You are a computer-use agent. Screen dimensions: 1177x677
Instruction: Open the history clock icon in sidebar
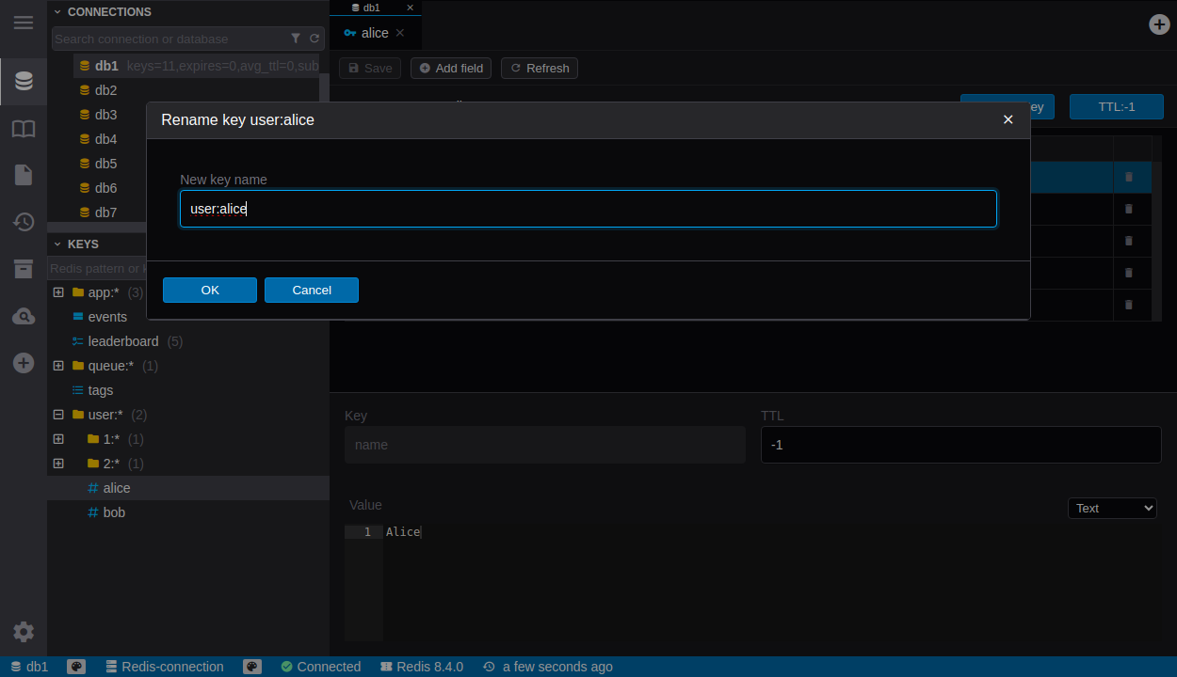tap(24, 222)
